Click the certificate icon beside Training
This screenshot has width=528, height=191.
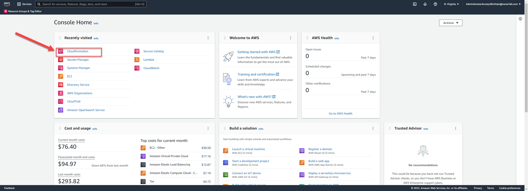click(x=227, y=79)
